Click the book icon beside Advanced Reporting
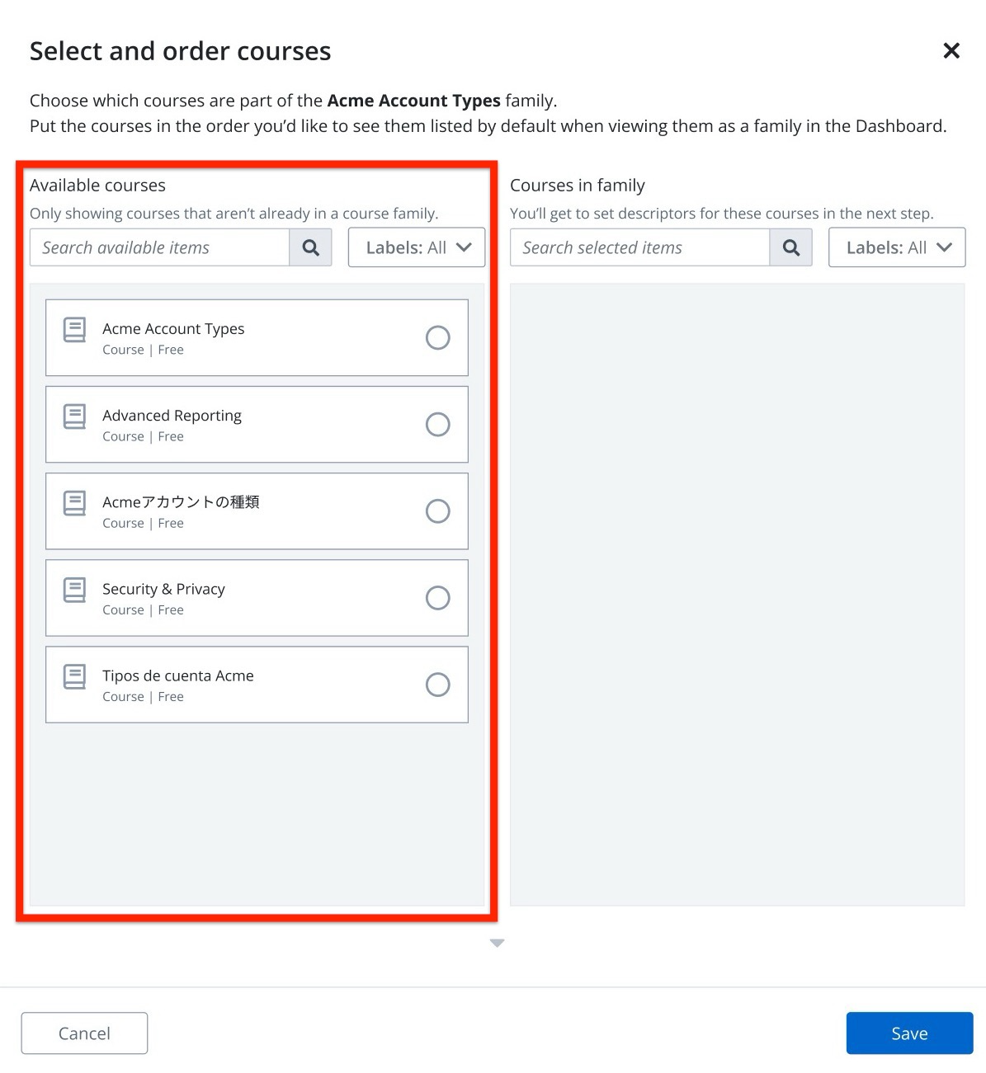 pos(75,416)
